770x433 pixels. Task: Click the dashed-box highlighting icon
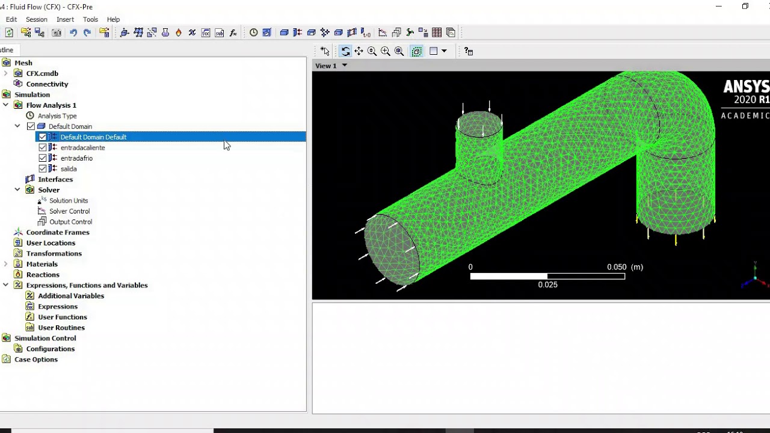416,51
